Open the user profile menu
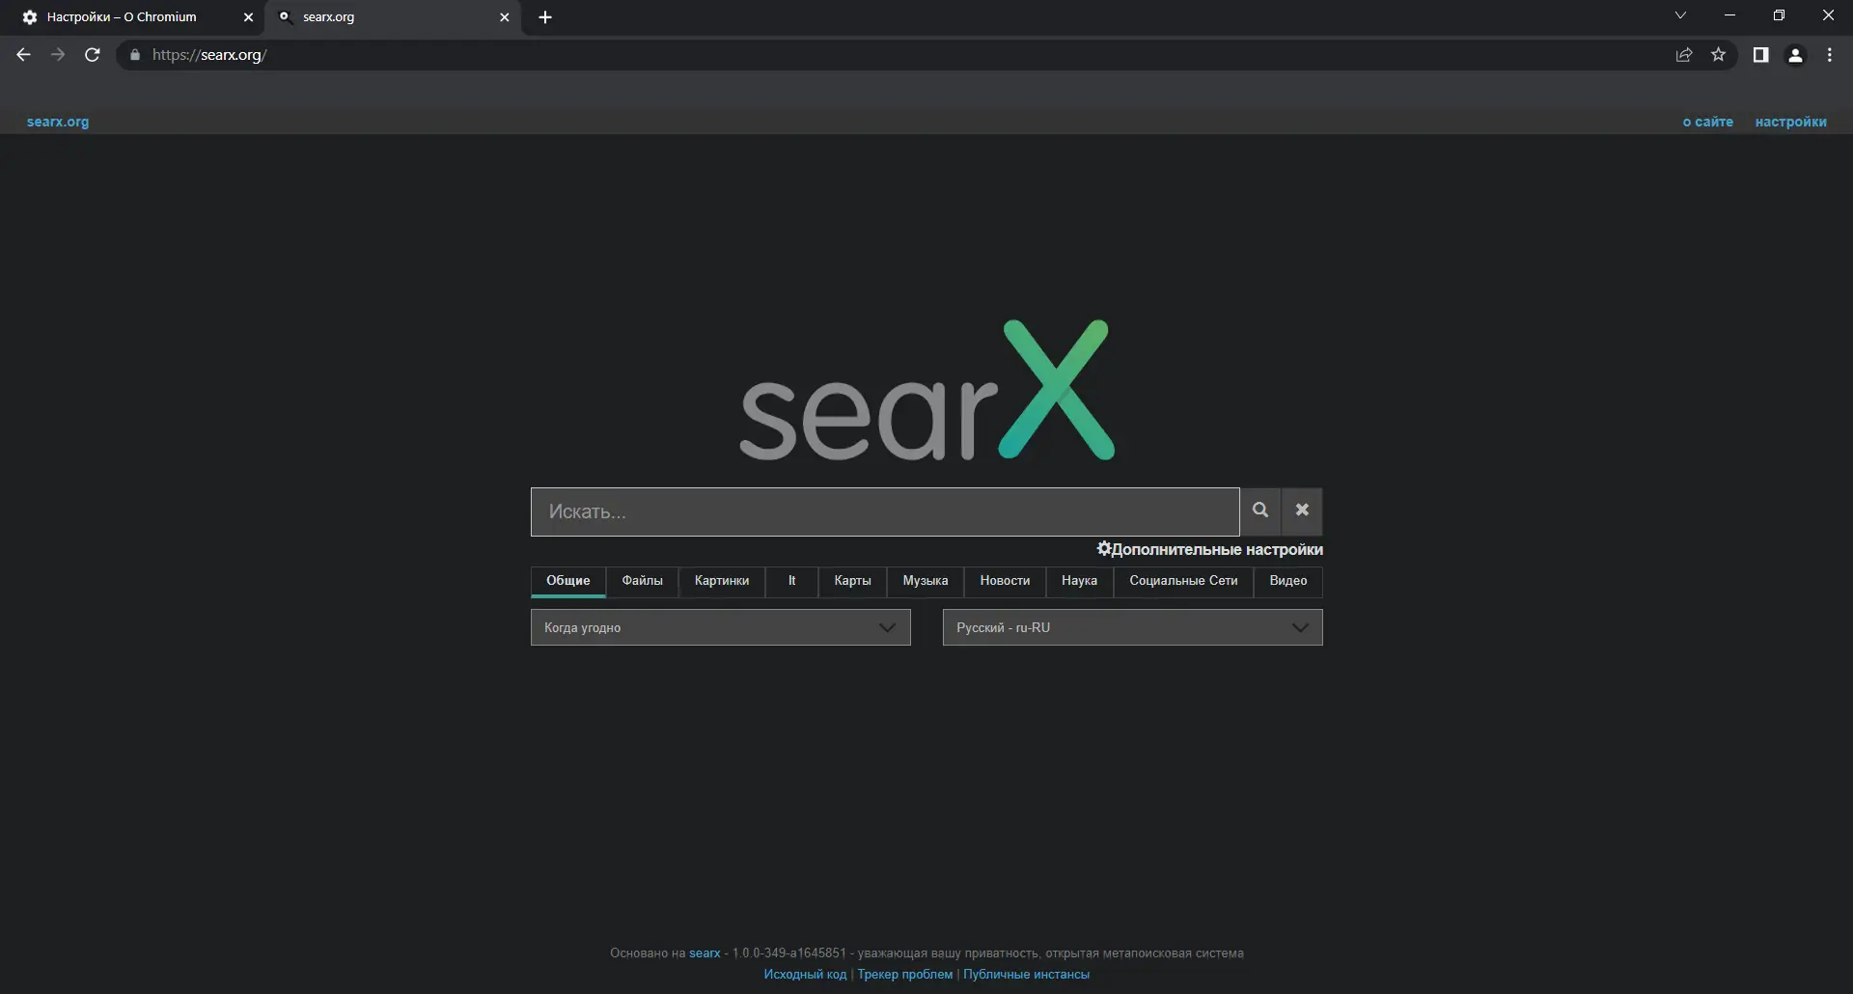Image resolution: width=1853 pixels, height=994 pixels. [1796, 55]
